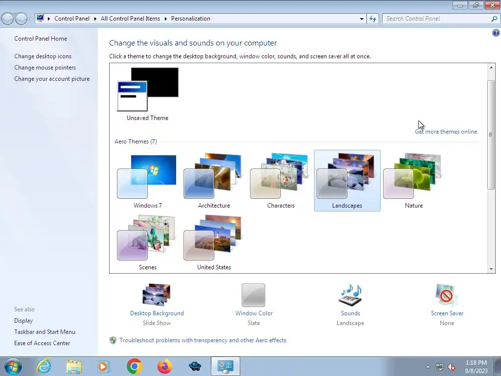This screenshot has height=376, width=501.
Task: Open Change desktop icons
Action: 43,56
